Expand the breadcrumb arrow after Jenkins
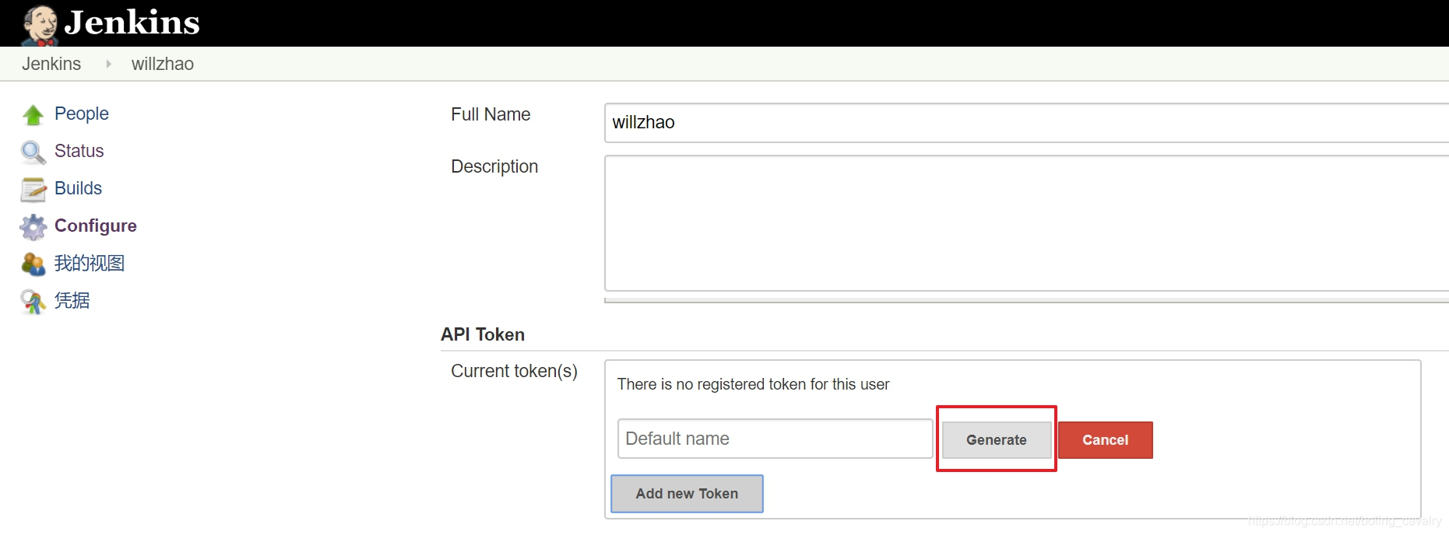 click(108, 64)
